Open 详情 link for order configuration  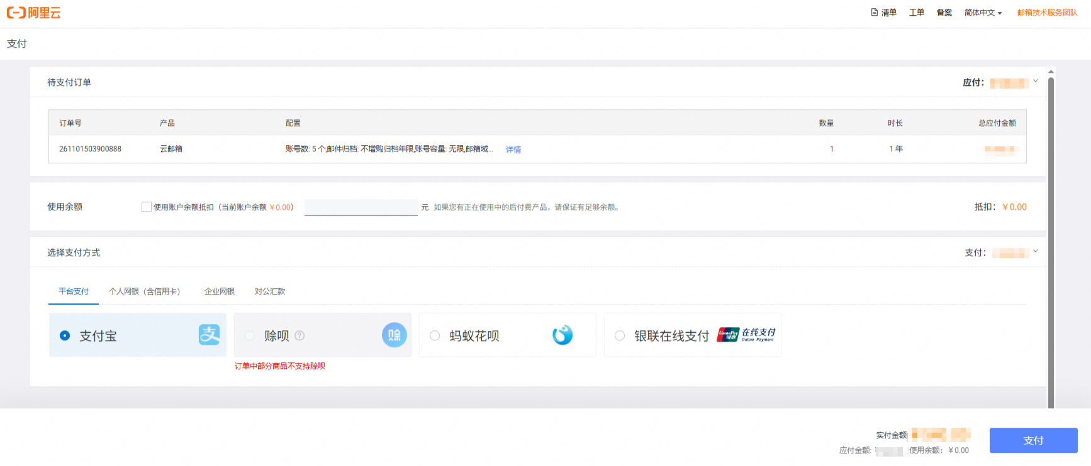(x=513, y=149)
